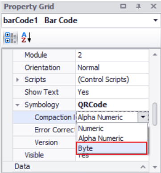Select the Show Text property label
Viewport: 161px width, 173px height.
pyautogui.click(x=41, y=92)
